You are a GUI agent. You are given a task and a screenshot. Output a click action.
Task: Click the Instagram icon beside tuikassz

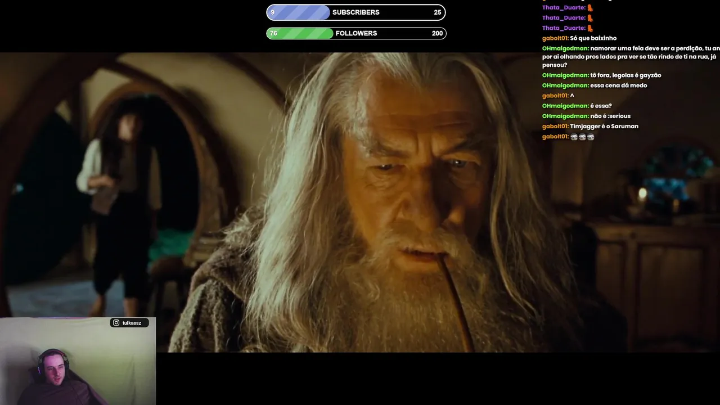[116, 323]
